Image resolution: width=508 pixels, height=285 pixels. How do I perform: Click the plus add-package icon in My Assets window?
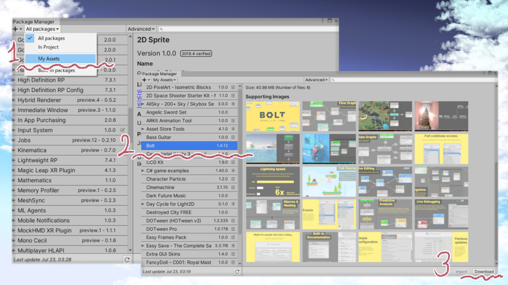click(x=145, y=80)
